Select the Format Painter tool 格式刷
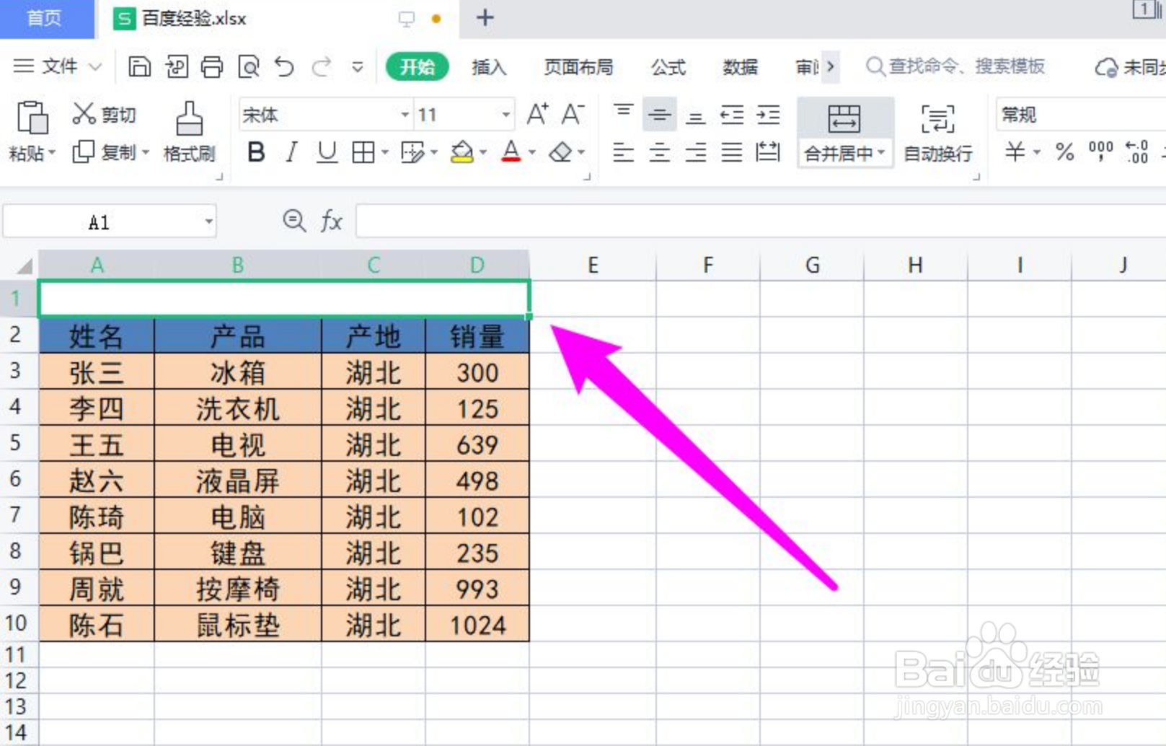The image size is (1166, 746). (189, 132)
